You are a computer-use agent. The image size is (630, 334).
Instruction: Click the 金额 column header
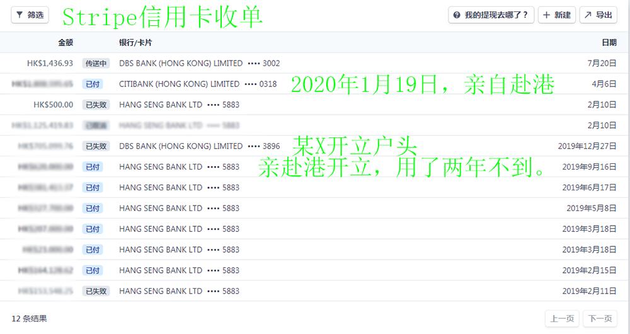click(66, 43)
